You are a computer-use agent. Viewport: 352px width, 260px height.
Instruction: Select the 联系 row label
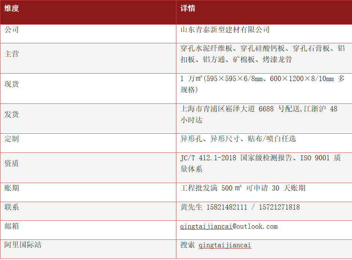pyautogui.click(x=12, y=207)
